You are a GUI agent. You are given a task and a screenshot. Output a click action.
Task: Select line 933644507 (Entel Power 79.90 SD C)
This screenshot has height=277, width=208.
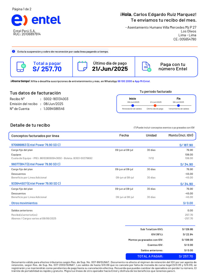(36, 183)
